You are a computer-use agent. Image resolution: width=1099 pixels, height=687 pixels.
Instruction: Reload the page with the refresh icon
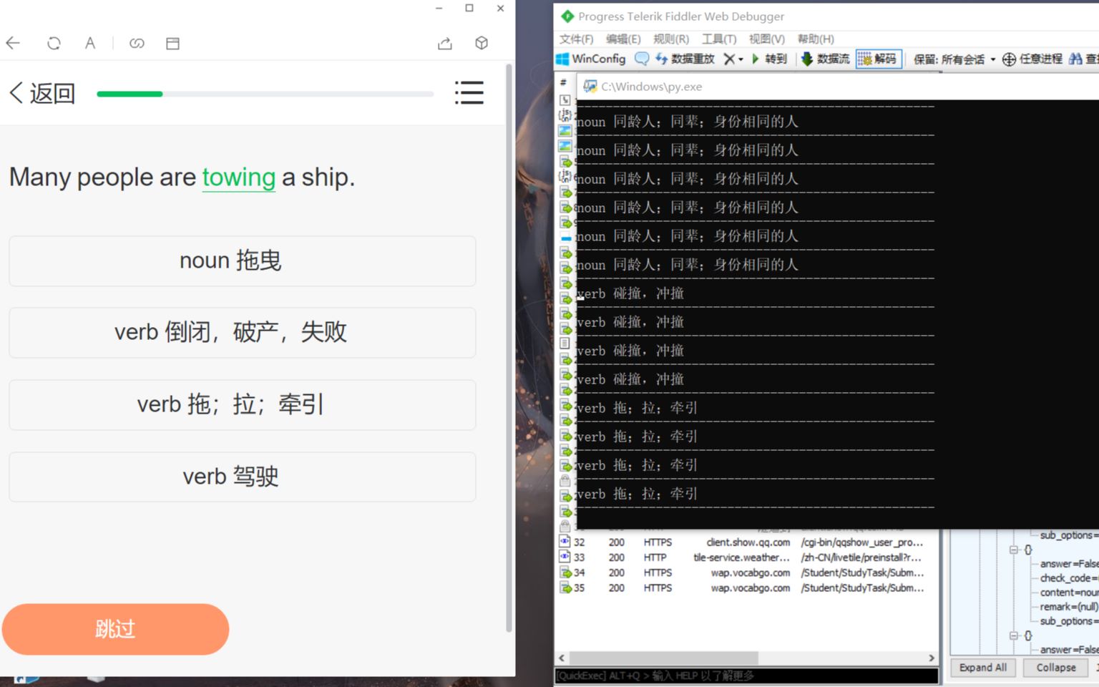pyautogui.click(x=54, y=43)
